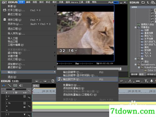156x117 pixels.
Task: Collapse the 字幕混合 folder
Action: tap(135, 27)
